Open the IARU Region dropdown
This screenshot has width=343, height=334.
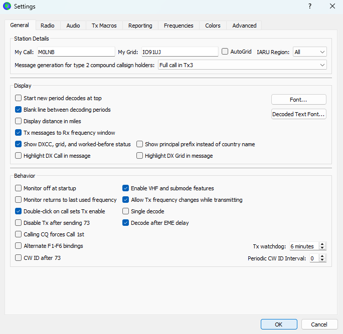pyautogui.click(x=310, y=52)
